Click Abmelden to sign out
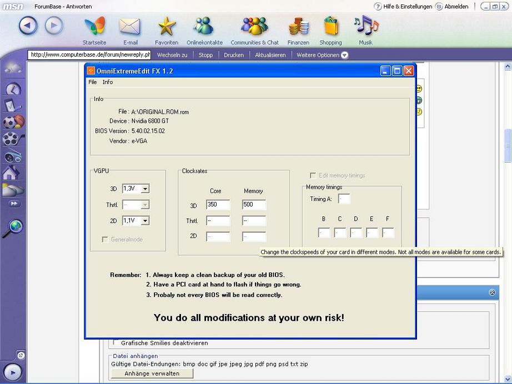 coord(452,7)
